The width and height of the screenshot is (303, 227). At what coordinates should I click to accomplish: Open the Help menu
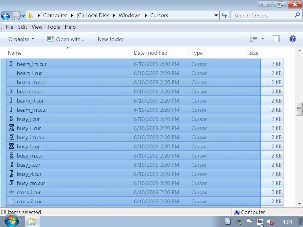pyautogui.click(x=70, y=27)
